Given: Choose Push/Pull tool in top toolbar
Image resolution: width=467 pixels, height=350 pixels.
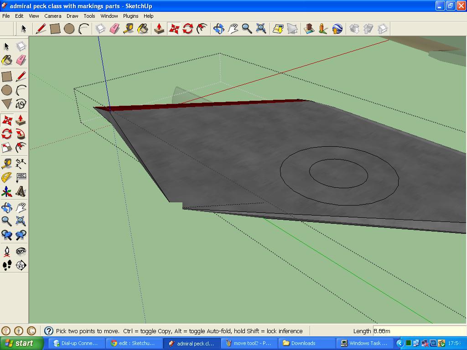Looking at the screenshot, I should click(x=159, y=29).
